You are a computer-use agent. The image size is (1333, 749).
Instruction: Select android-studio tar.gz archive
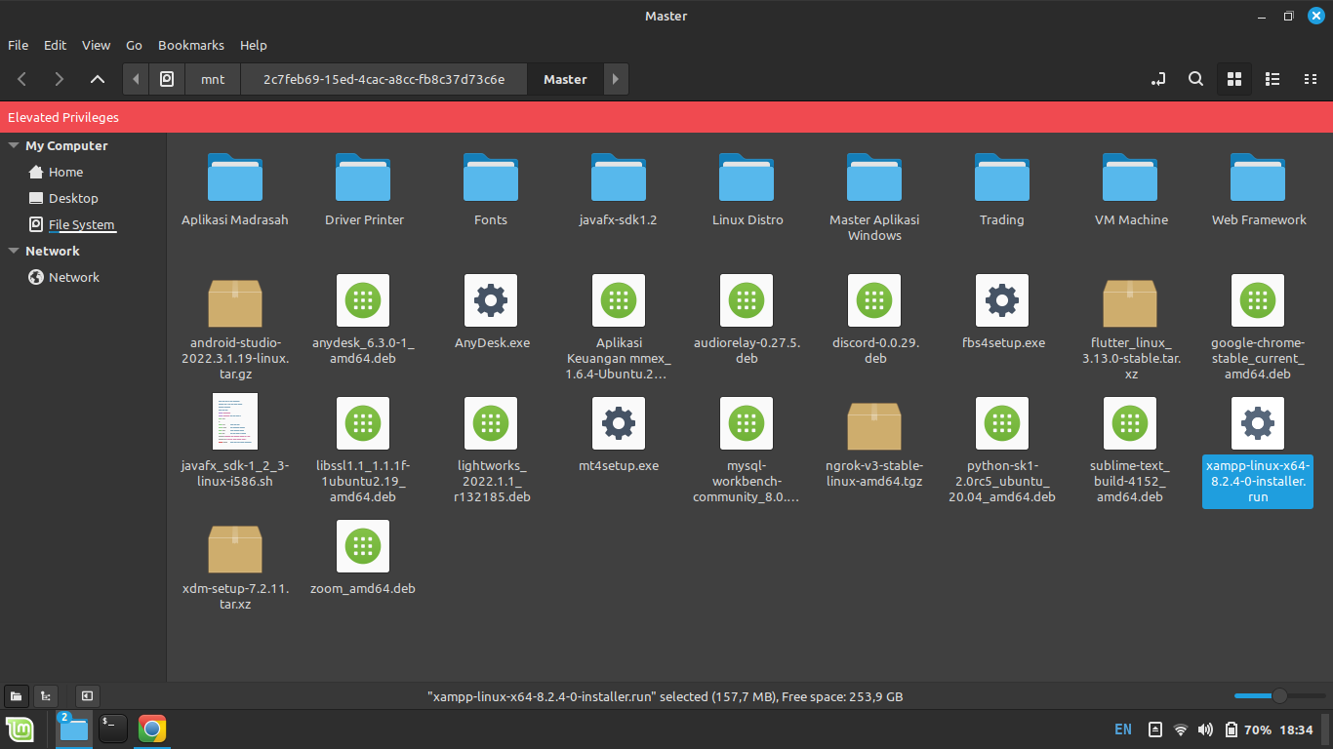click(x=235, y=328)
